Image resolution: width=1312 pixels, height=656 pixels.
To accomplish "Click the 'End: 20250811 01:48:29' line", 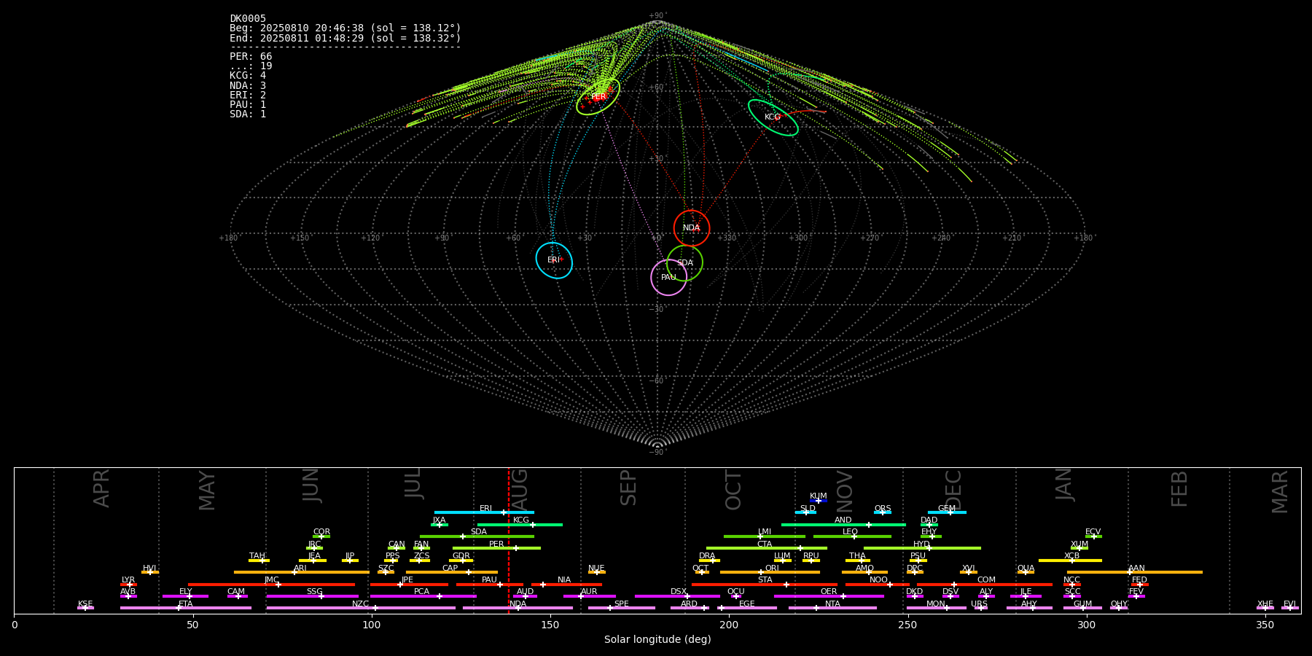I will pyautogui.click(x=345, y=38).
